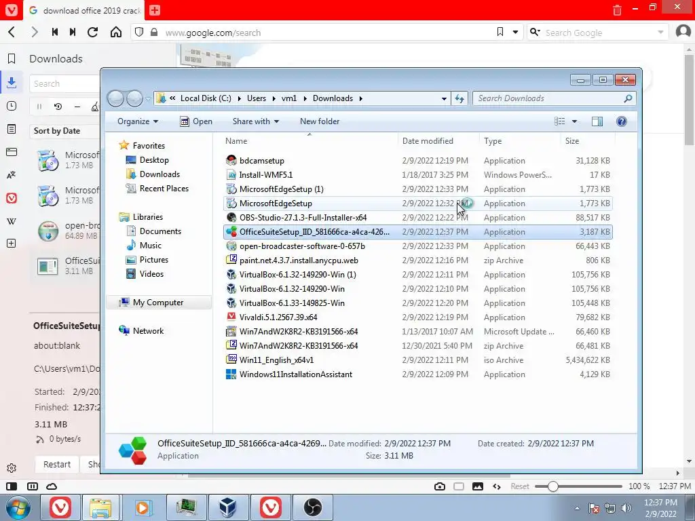
Task: Toggle tab tiling in status bar
Action: click(33, 486)
